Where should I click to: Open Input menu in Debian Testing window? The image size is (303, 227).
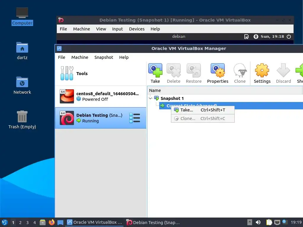pos(117,29)
